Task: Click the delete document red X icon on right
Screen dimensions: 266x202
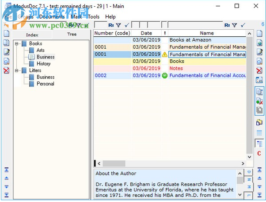Action: (260, 70)
